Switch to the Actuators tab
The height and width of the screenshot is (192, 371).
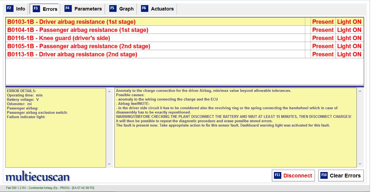coord(158,9)
